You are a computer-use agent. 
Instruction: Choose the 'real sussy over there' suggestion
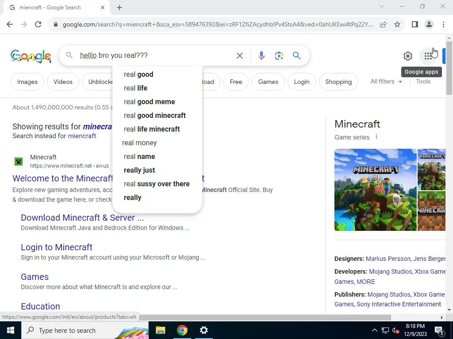[x=157, y=184]
